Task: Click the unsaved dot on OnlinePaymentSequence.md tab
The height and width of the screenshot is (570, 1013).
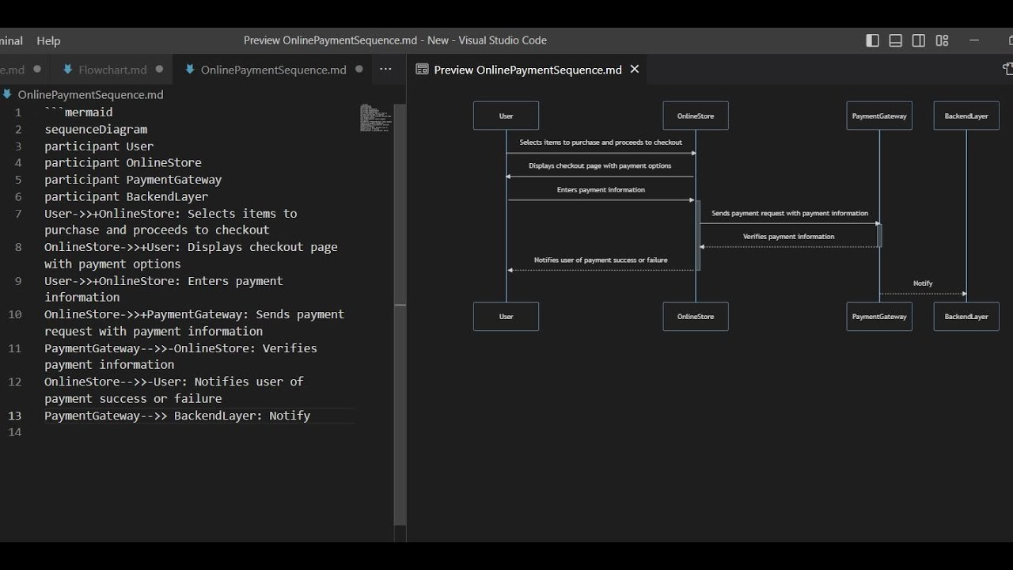Action: [x=359, y=70]
